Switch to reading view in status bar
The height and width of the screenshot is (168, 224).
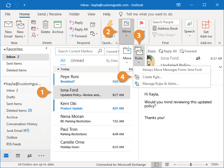click(167, 164)
